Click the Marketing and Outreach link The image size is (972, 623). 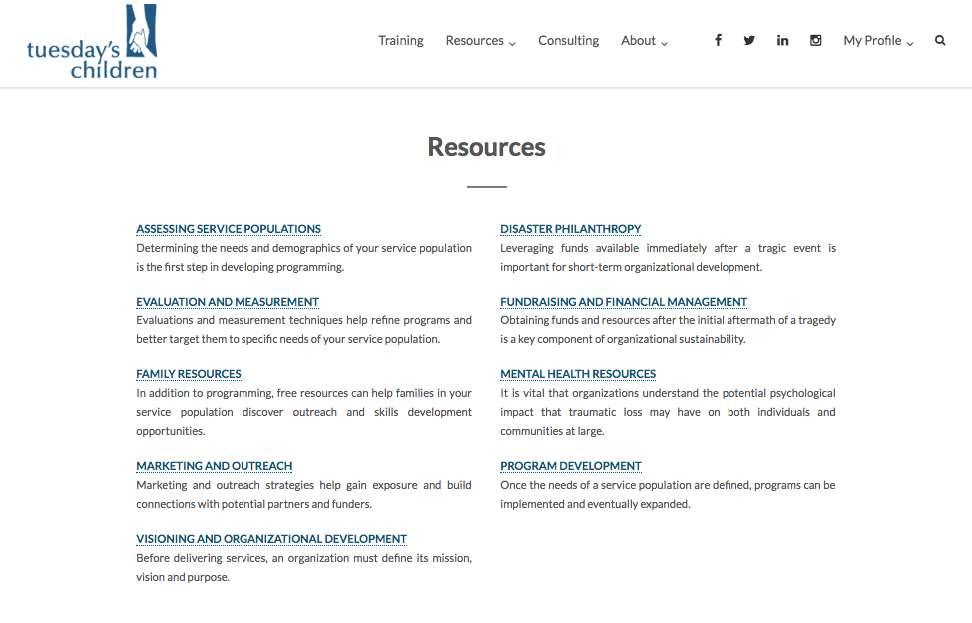[x=214, y=466]
